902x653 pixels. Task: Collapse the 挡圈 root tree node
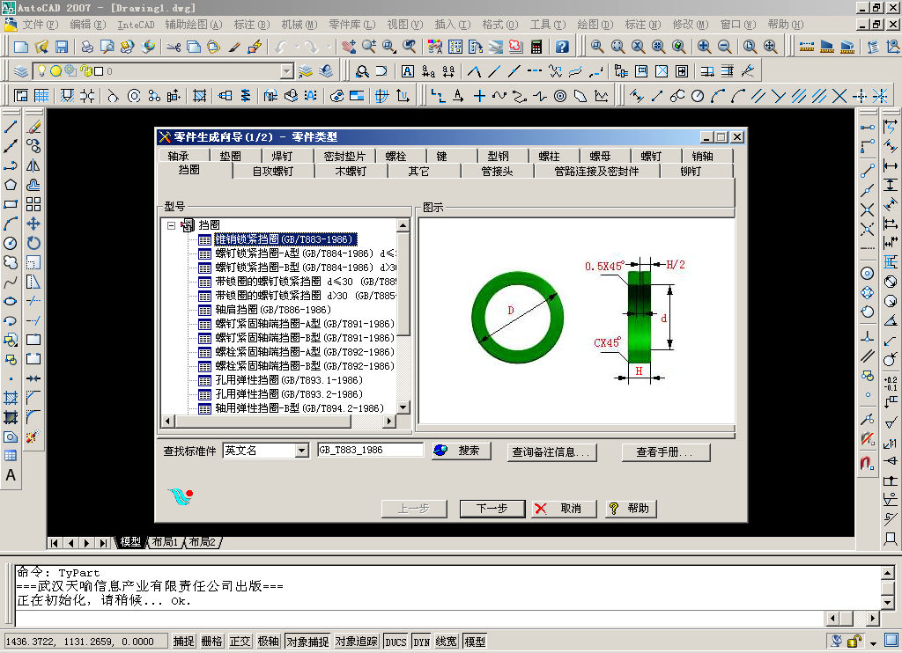172,225
